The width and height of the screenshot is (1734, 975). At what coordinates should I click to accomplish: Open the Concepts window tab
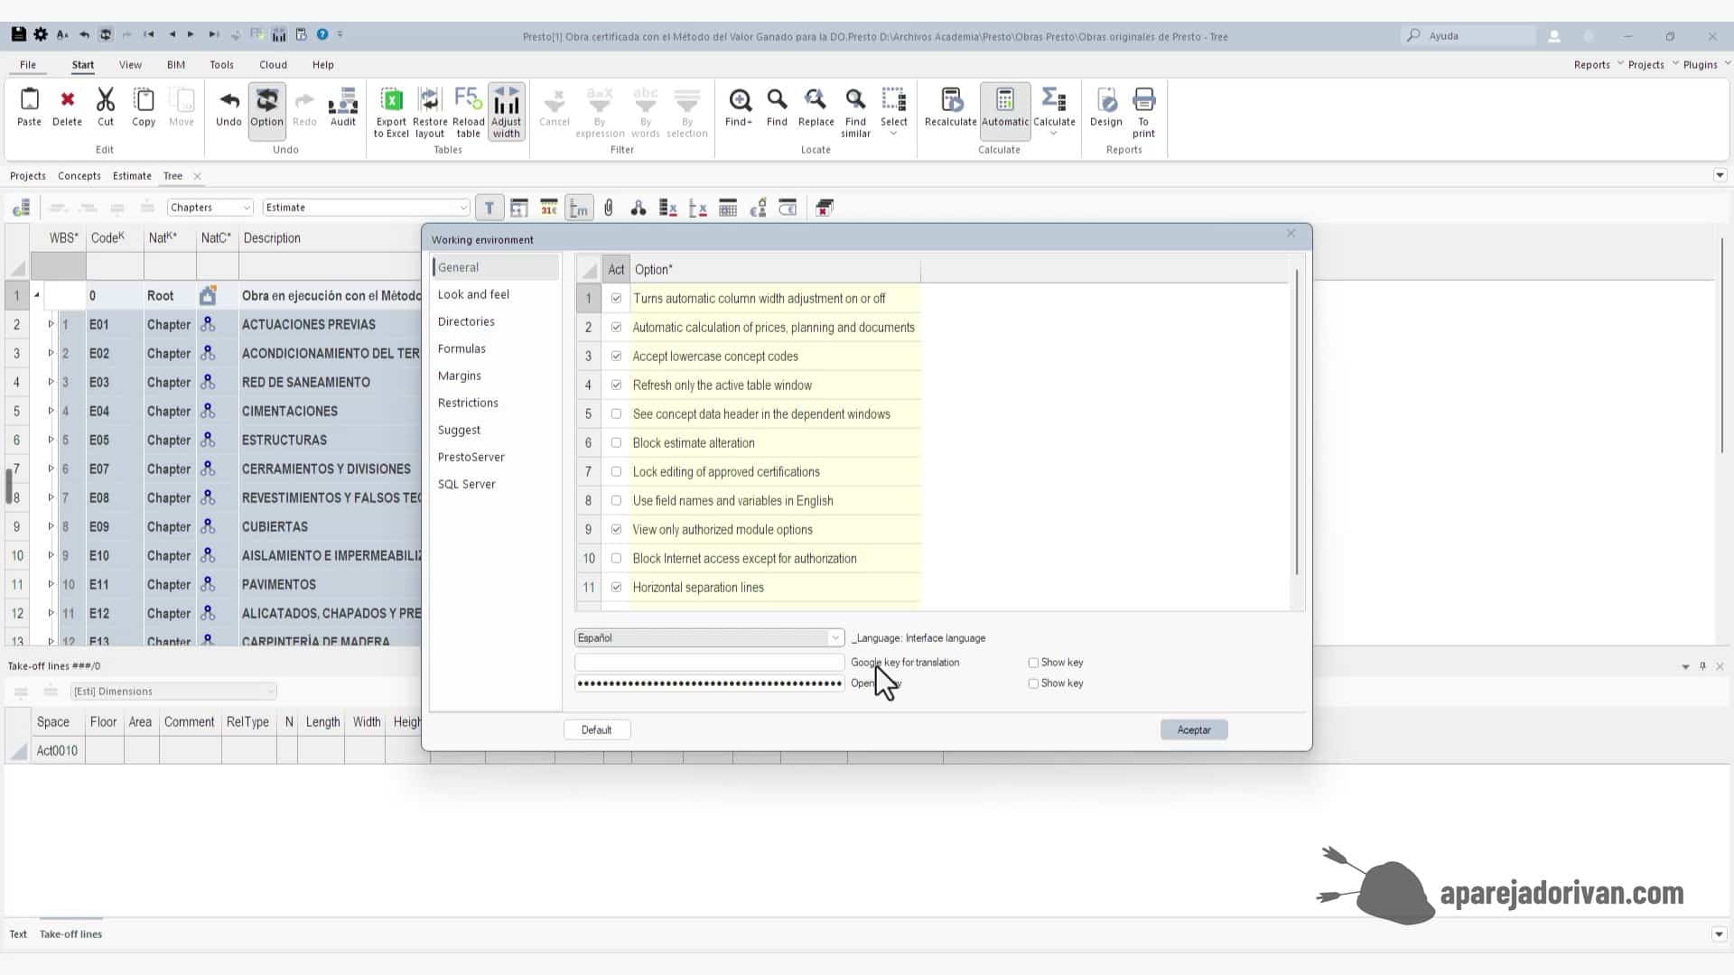click(79, 176)
